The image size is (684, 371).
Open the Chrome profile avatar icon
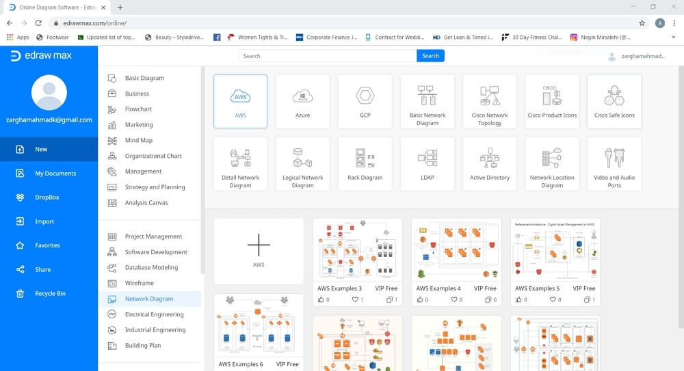pyautogui.click(x=660, y=23)
